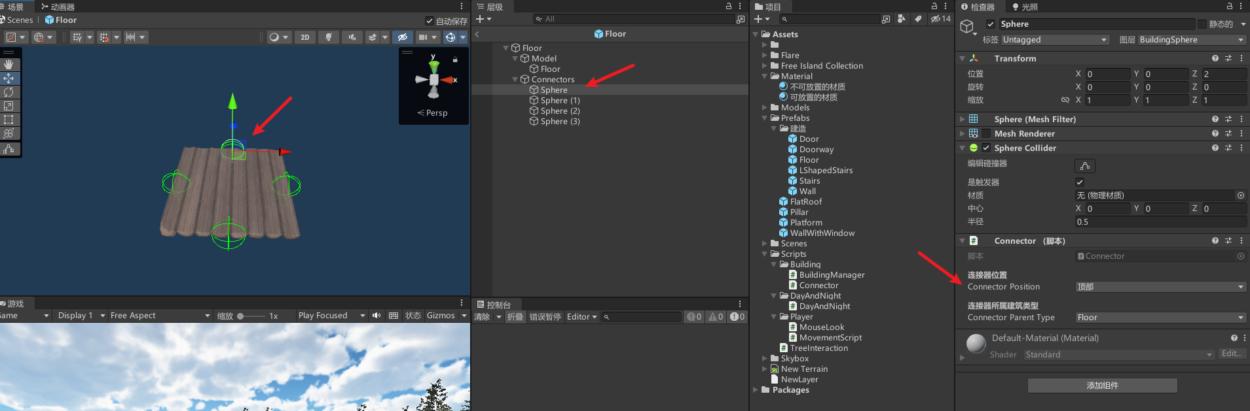This screenshot has width=1250, height=411.
Task: Click the Hierarchy search field
Action: click(x=634, y=19)
